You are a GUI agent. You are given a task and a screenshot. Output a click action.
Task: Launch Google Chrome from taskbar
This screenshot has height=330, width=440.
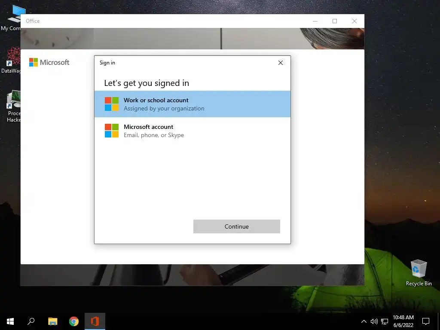pyautogui.click(x=74, y=321)
